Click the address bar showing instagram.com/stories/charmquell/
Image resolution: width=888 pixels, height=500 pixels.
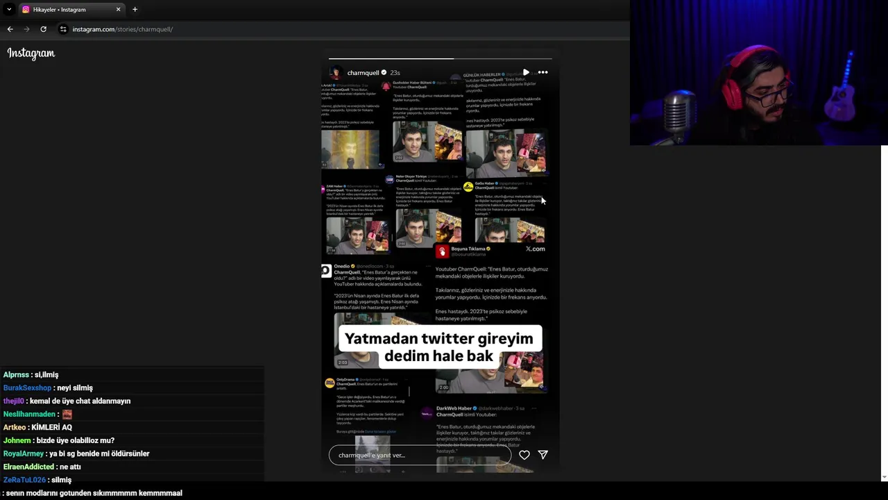[x=123, y=29]
